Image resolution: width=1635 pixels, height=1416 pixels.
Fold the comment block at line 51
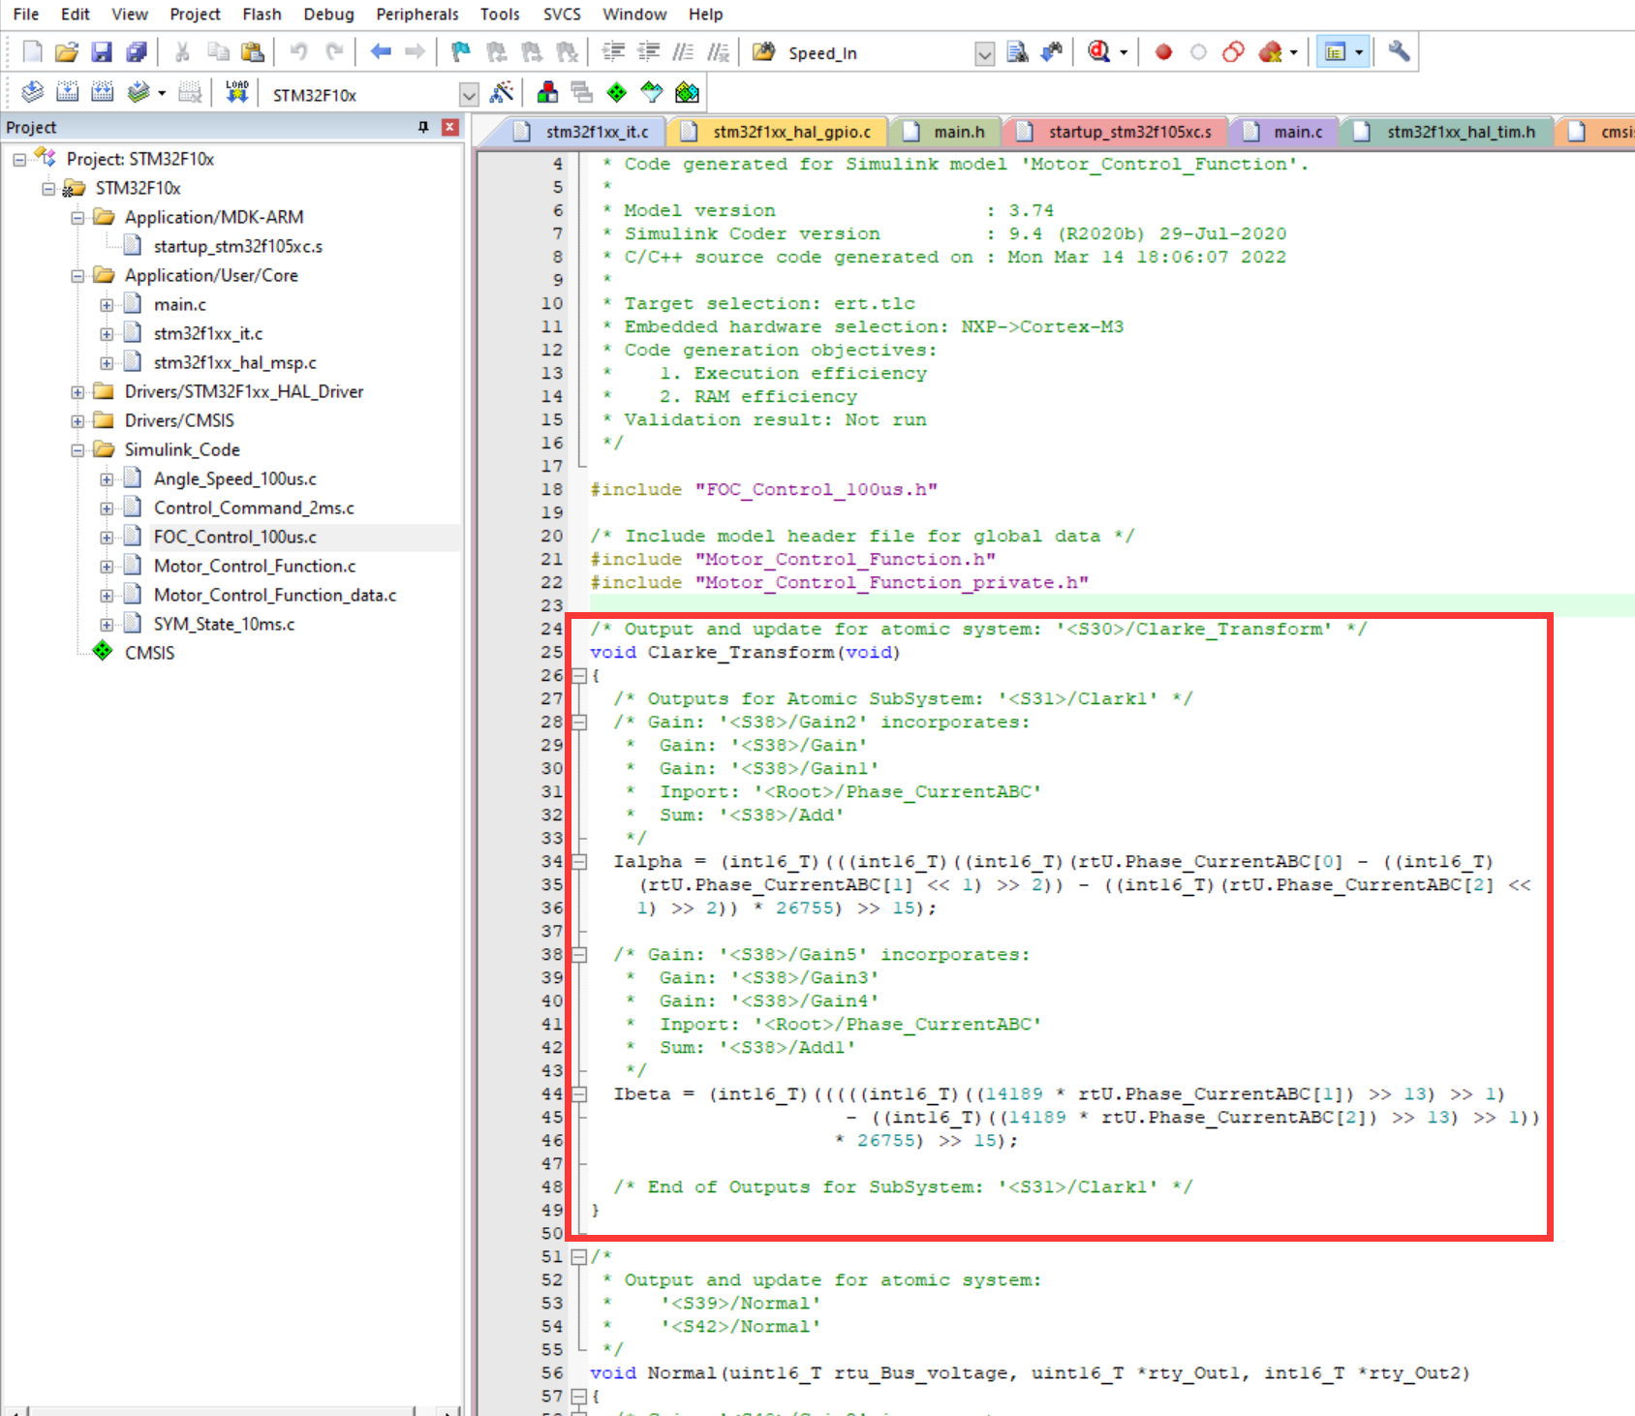pos(579,1257)
